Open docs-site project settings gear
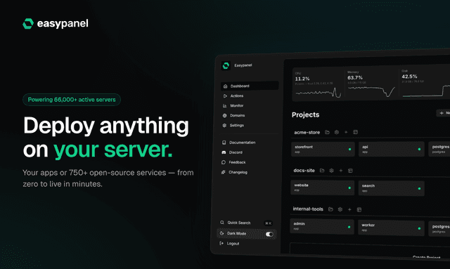This screenshot has height=269, width=450. (x=331, y=171)
